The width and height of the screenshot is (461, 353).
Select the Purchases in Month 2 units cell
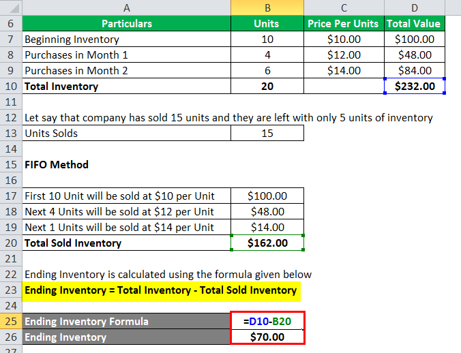point(267,71)
